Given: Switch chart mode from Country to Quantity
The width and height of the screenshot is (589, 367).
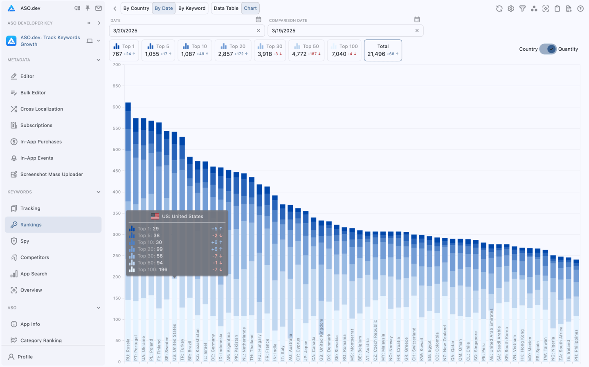Looking at the screenshot, I should [x=548, y=49].
